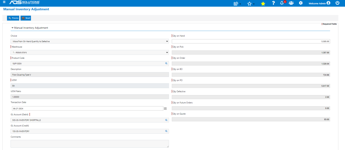Viewport: 345px width, 150px height.
Task: Click the Product Code field
Action: pos(90,63)
